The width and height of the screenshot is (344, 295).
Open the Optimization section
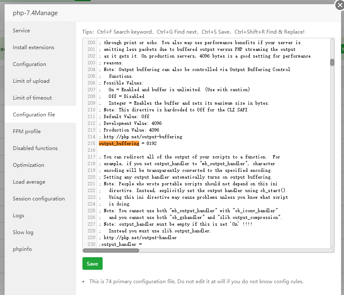pos(28,165)
